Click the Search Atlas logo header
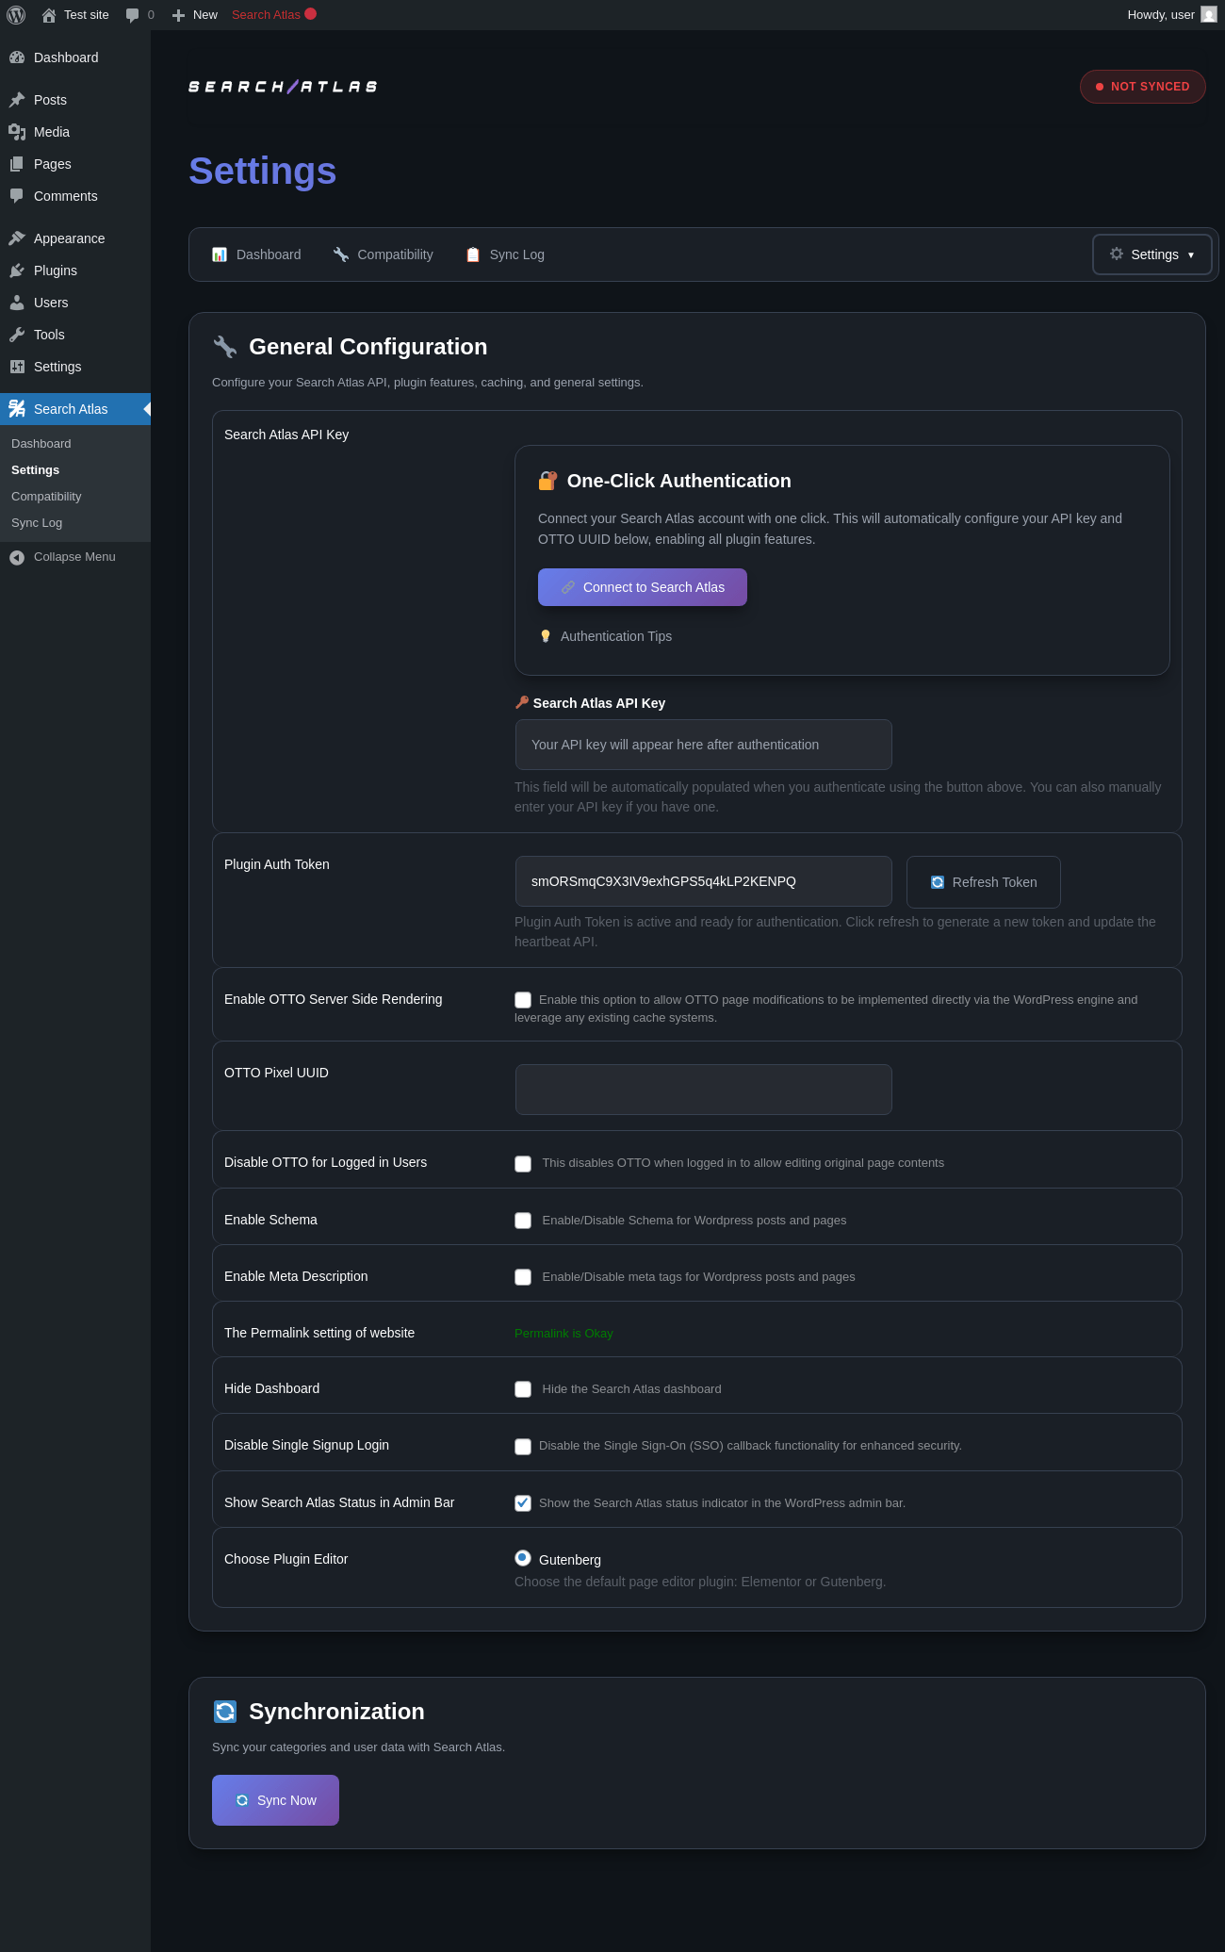Screen dimensions: 1225x1952 tap(283, 87)
